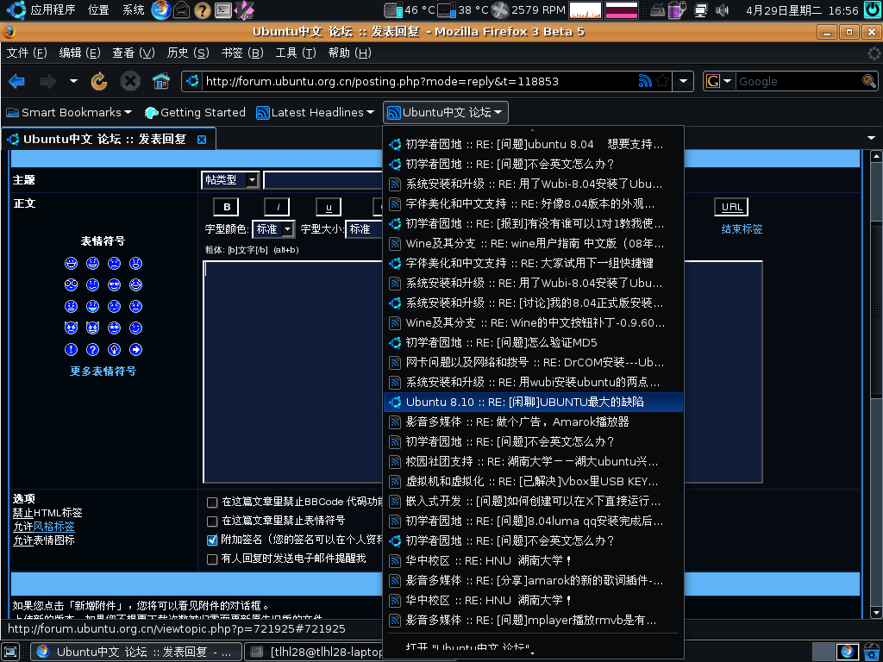Screen dimensions: 883x662
Task: Insert the arrow smiley
Action: (135, 350)
